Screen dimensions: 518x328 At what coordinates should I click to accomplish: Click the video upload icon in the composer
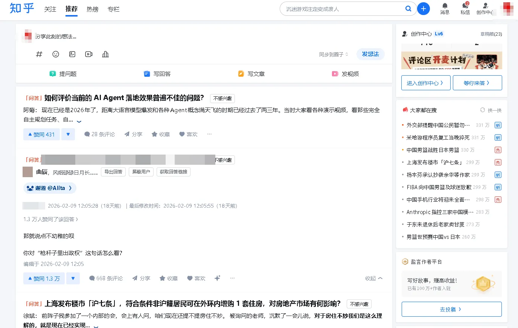click(88, 54)
